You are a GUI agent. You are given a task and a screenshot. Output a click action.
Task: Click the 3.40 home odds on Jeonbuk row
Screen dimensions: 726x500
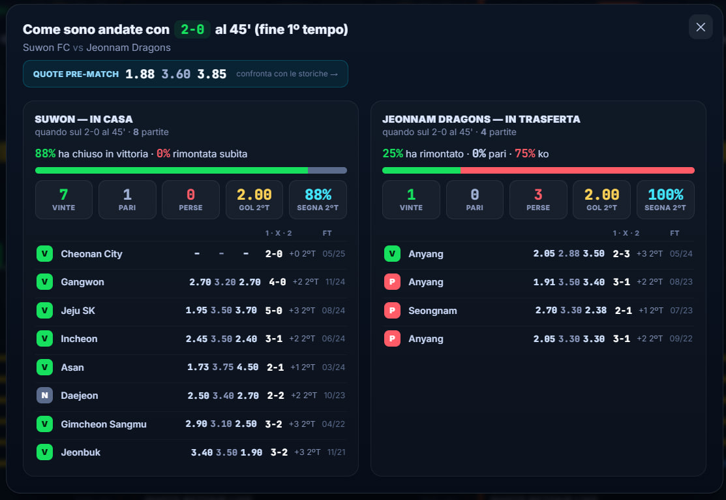(202, 452)
